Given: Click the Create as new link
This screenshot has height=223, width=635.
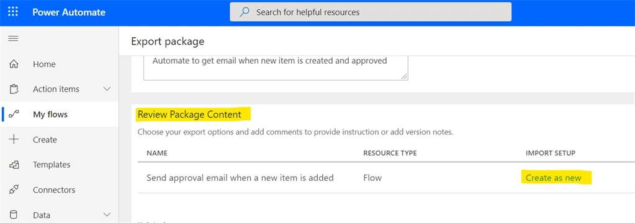Looking at the screenshot, I should 553,178.
